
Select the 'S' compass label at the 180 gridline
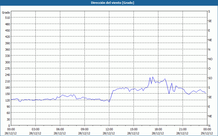point(209,88)
